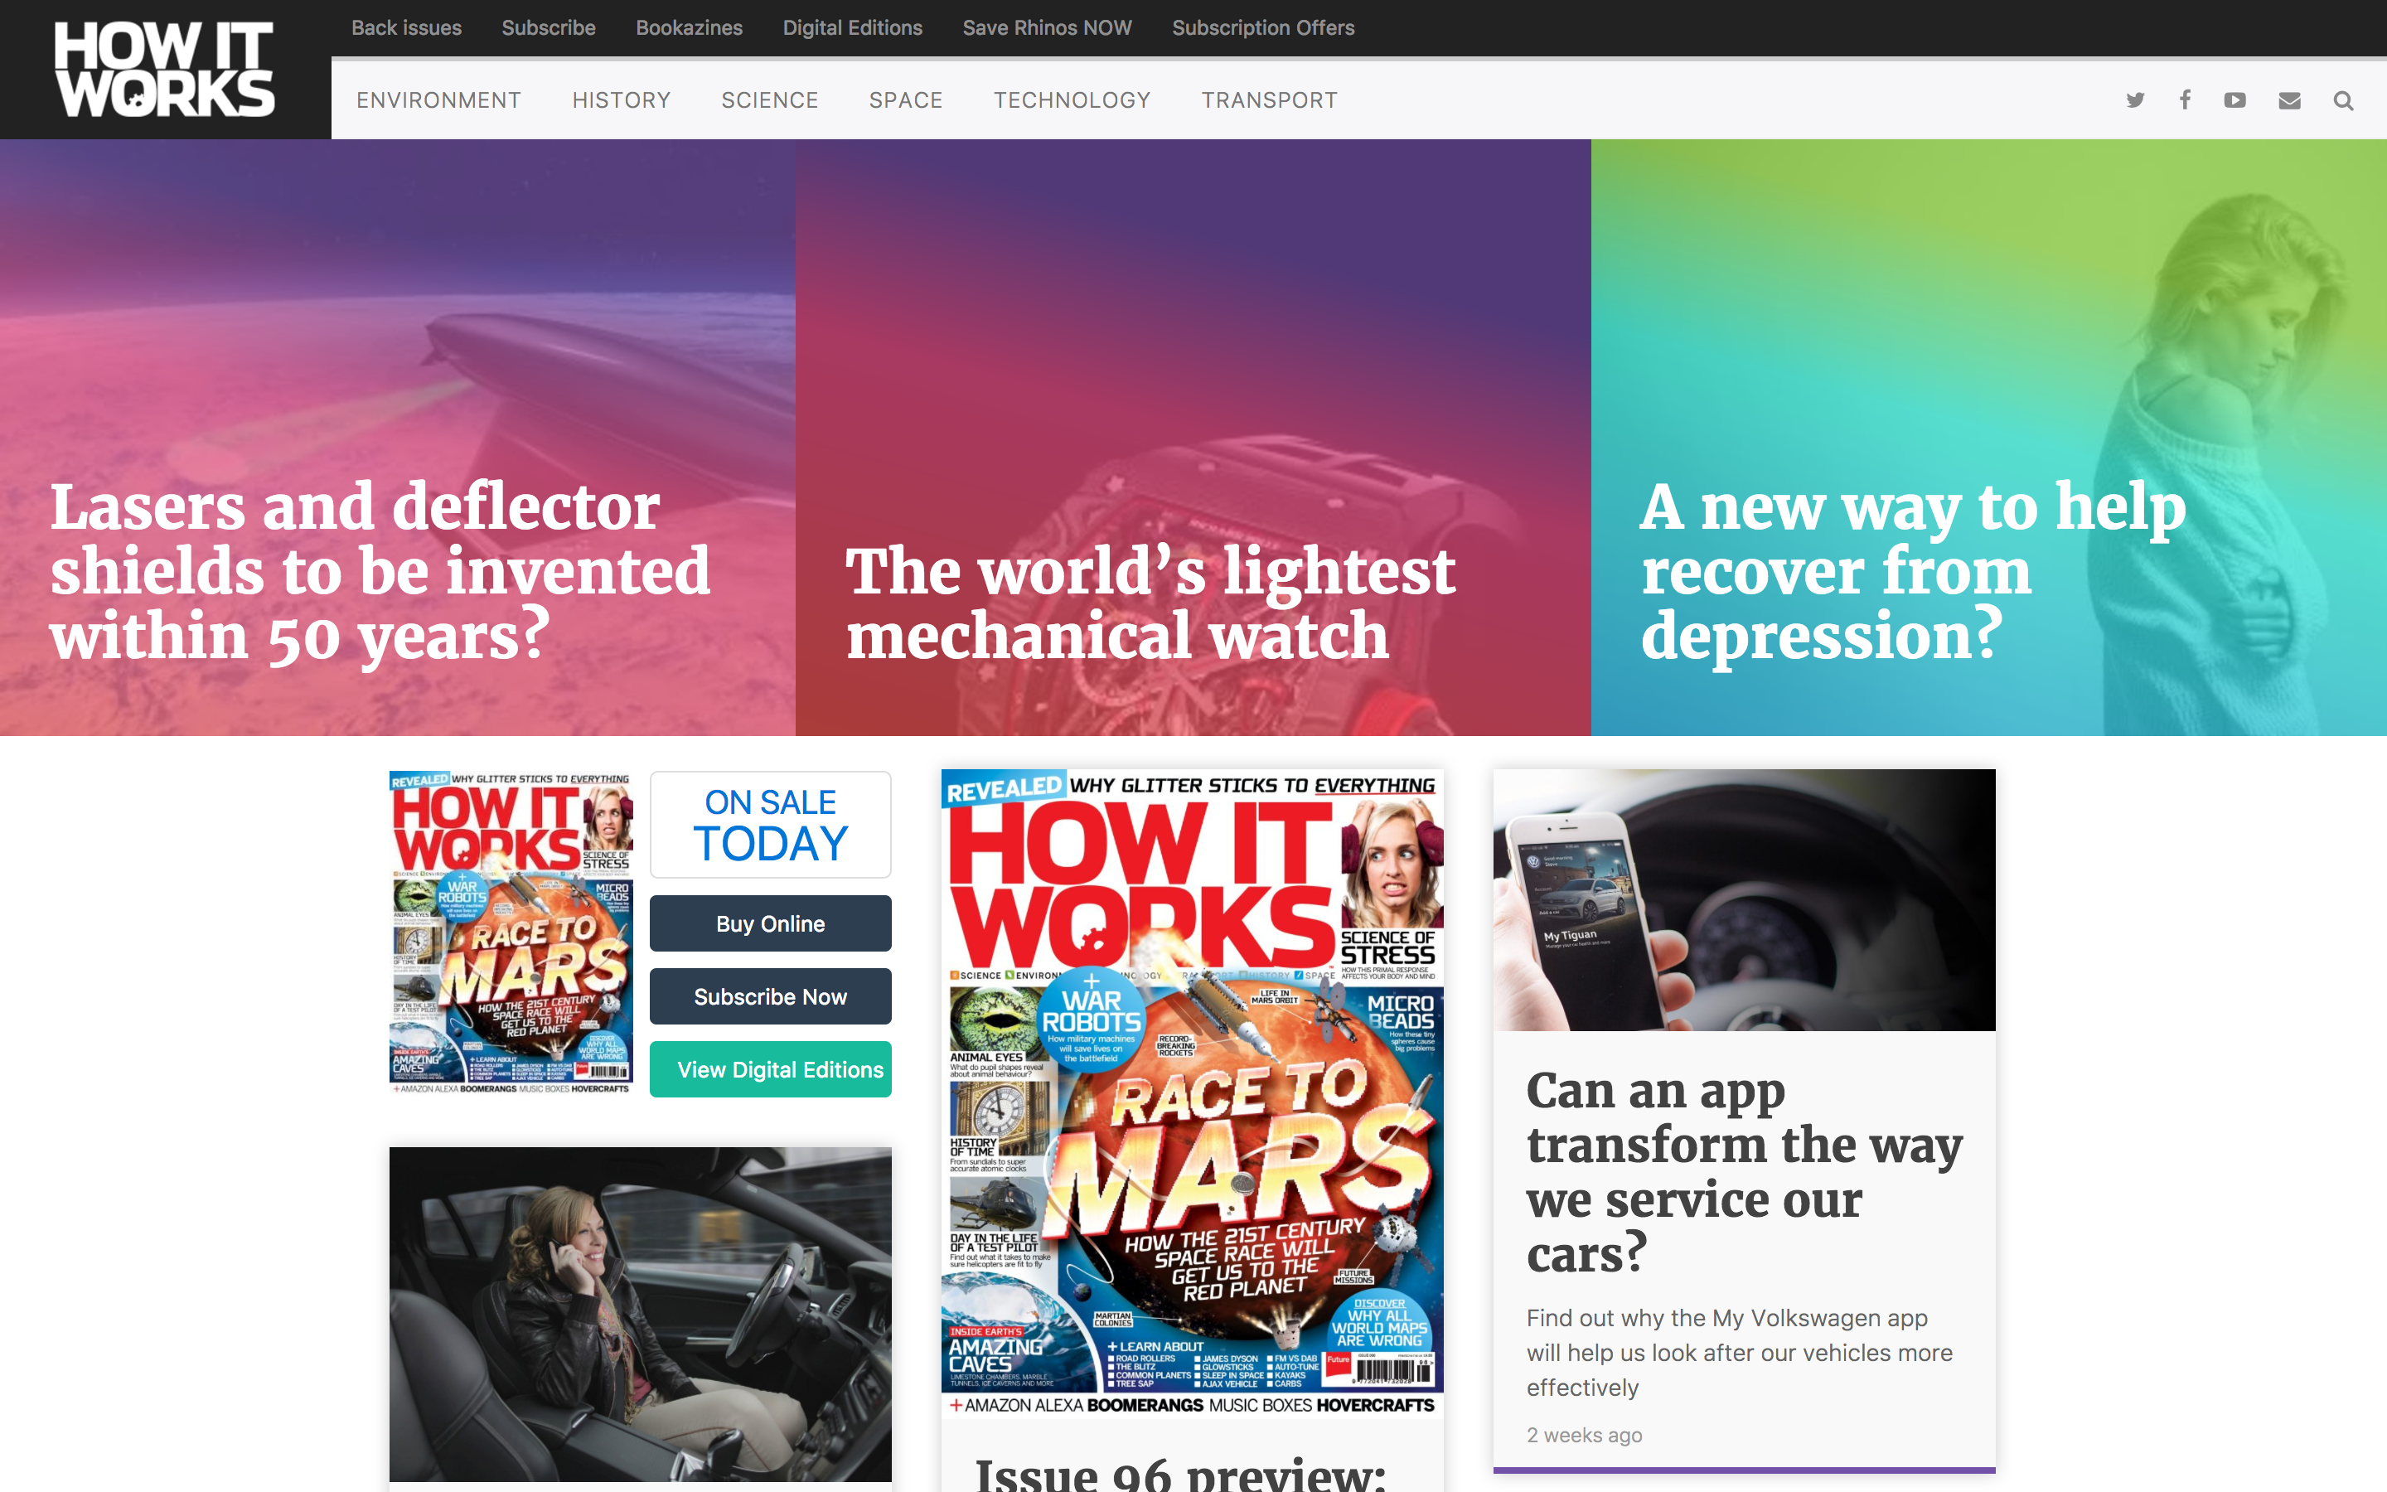Open Digital Editions top link
The width and height of the screenshot is (2387, 1492).
point(852,27)
